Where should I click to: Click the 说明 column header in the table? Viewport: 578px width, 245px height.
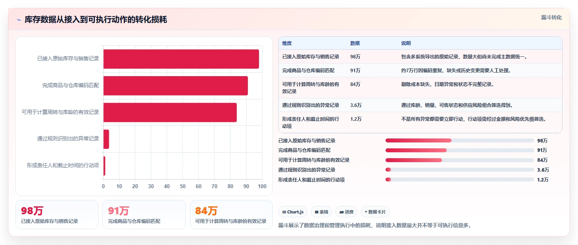tap(406, 43)
